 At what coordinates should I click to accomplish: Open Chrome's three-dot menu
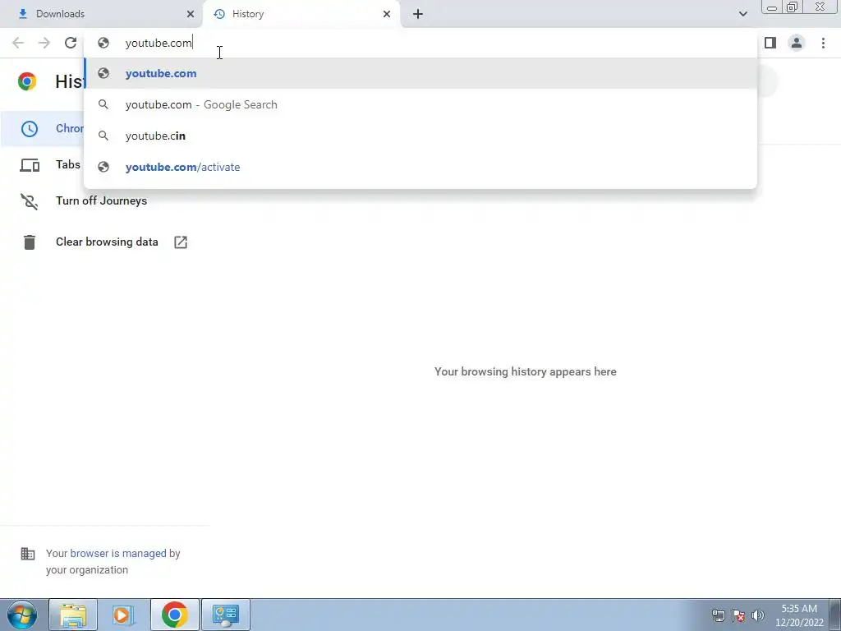click(823, 43)
